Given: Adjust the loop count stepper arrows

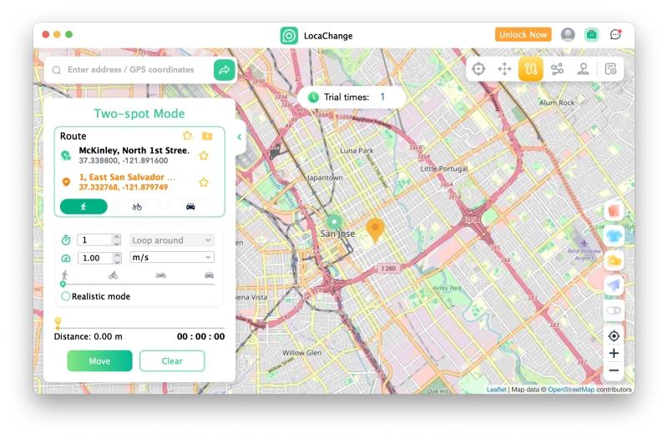Looking at the screenshot, I should tap(117, 240).
